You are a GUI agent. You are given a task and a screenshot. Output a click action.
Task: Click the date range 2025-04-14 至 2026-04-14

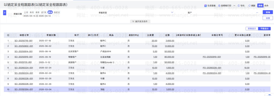[37, 16]
